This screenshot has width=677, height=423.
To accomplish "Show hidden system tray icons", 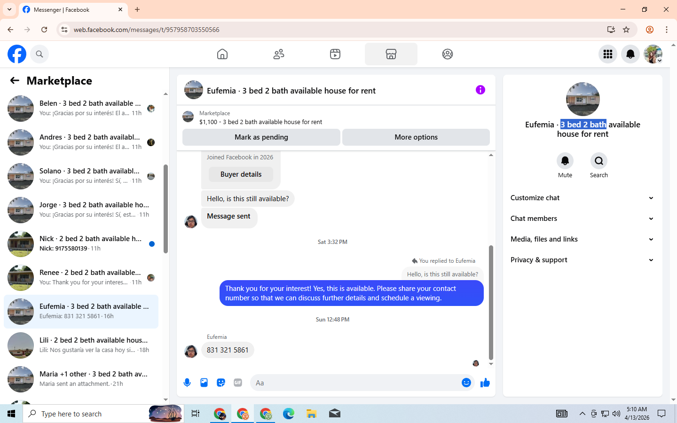I will point(582,414).
